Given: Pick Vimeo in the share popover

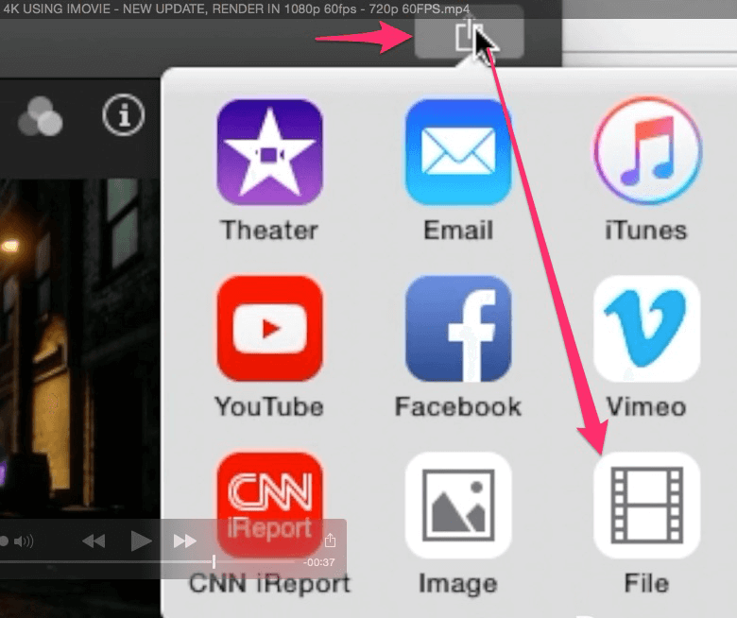Looking at the screenshot, I should tap(646, 329).
